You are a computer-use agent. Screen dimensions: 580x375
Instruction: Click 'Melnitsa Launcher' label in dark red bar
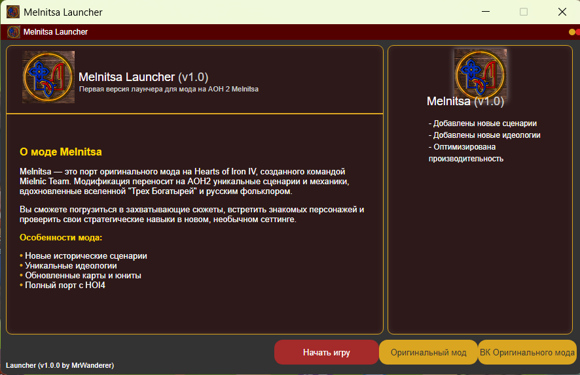click(56, 32)
